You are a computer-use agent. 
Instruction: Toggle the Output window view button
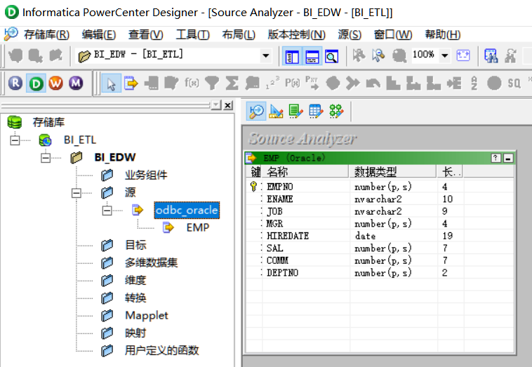(x=312, y=56)
